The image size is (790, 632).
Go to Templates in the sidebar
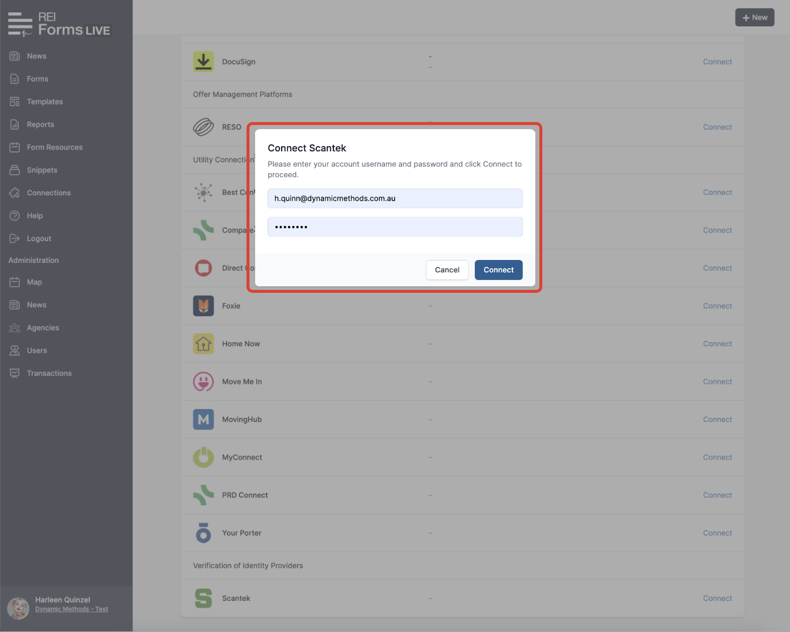tap(45, 102)
